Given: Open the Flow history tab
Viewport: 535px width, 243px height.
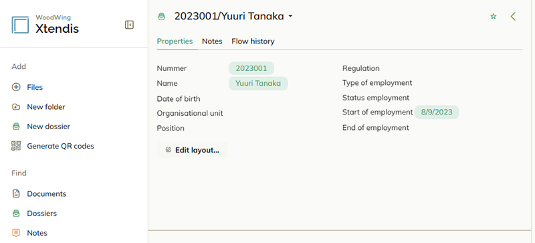Looking at the screenshot, I should click(x=253, y=42).
